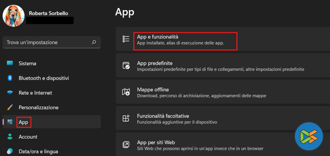Click the Personalizzazione paintbrush icon
The image size is (330, 156).
click(10, 107)
